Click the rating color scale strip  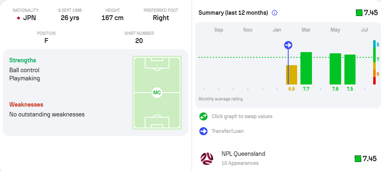(374, 62)
